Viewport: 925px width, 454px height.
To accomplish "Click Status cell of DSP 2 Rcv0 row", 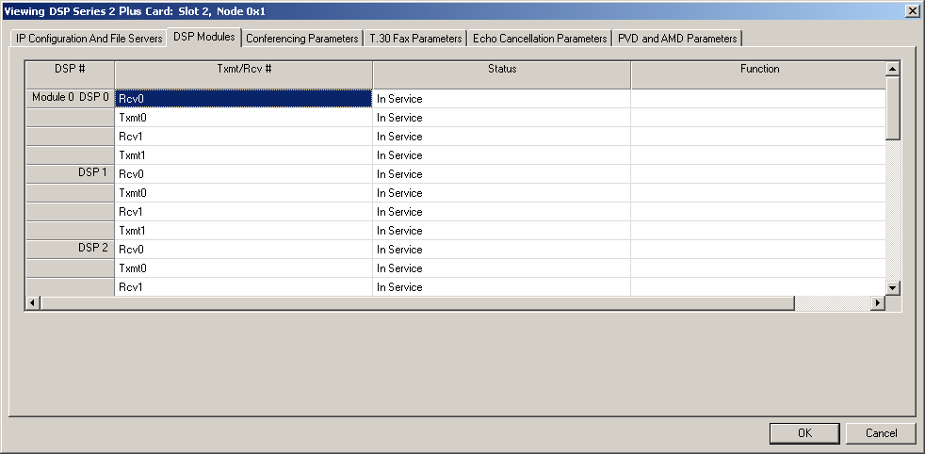I will pyautogui.click(x=501, y=250).
